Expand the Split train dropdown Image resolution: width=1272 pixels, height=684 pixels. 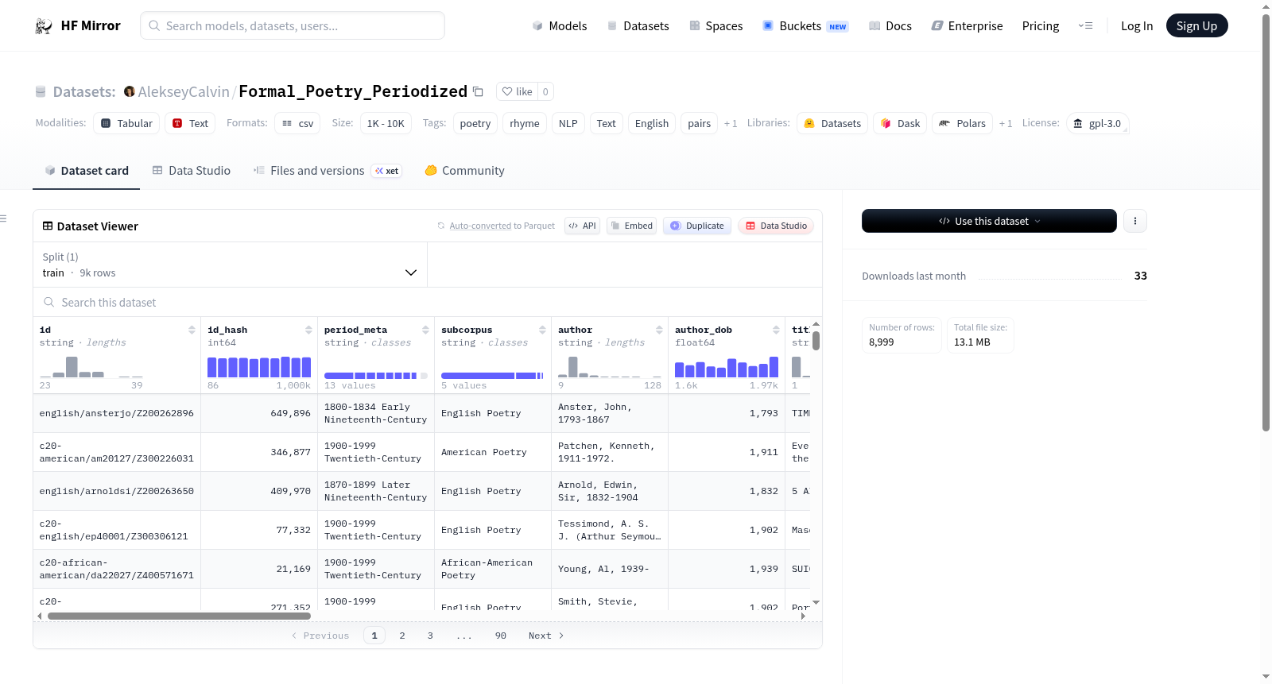[x=230, y=265]
